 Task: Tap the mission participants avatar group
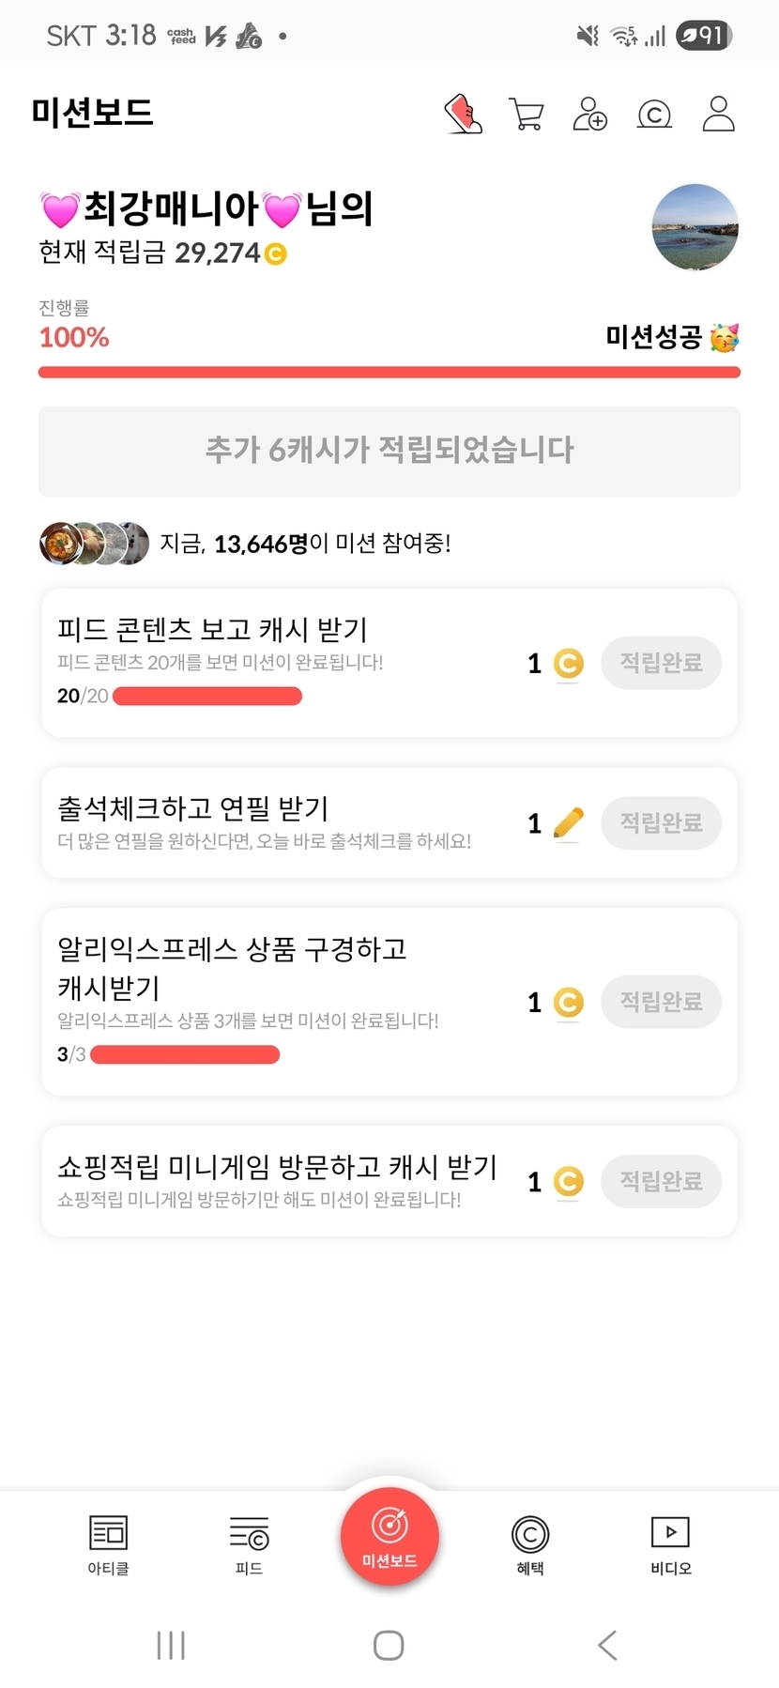(x=94, y=544)
